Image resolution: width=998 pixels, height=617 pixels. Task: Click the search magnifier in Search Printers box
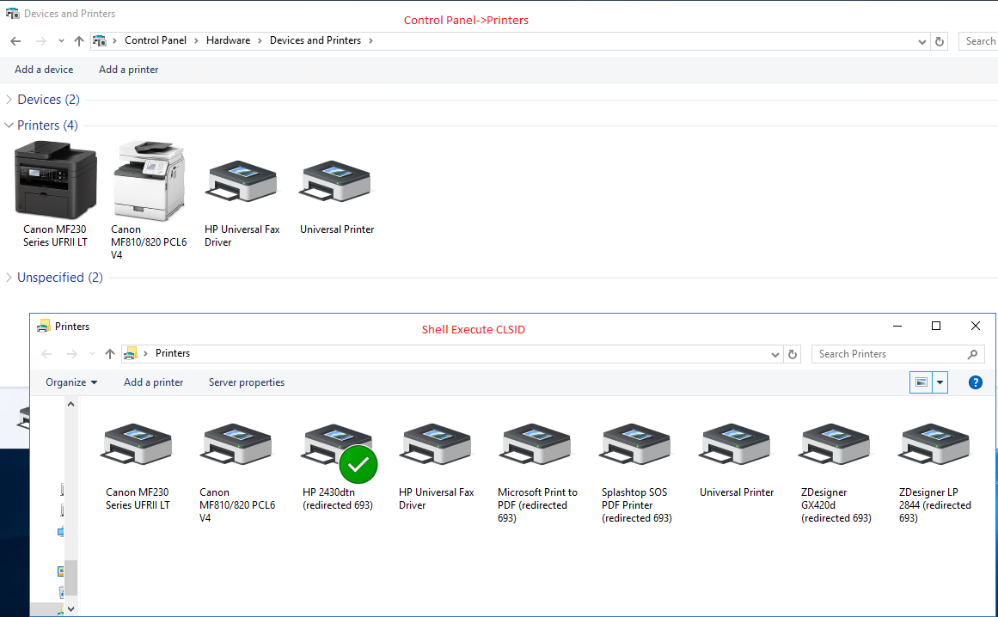click(x=972, y=354)
